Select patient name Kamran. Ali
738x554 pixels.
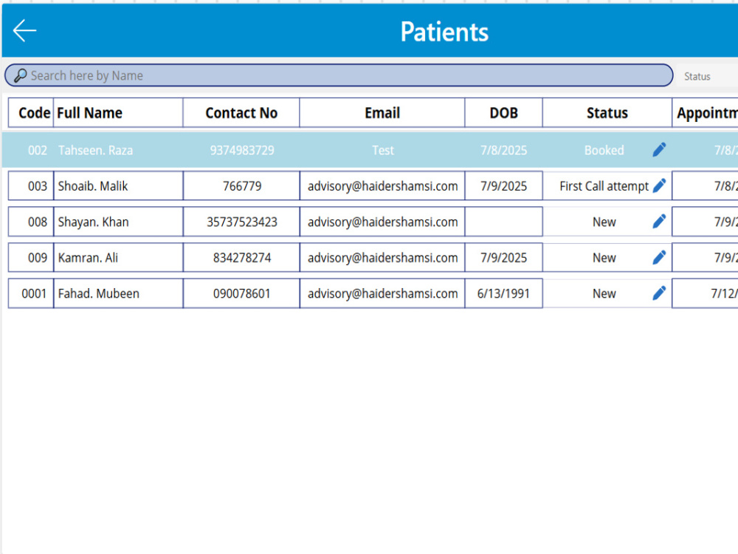click(88, 258)
